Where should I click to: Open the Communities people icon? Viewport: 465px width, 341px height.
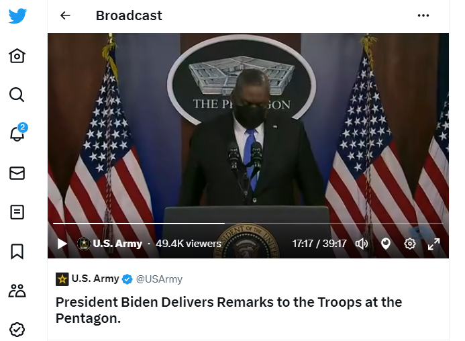[17, 291]
